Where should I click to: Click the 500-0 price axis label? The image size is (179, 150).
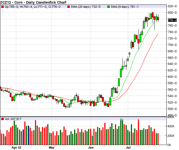(172, 109)
